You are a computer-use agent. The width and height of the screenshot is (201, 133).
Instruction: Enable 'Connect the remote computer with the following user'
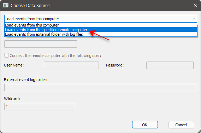tap(6, 56)
